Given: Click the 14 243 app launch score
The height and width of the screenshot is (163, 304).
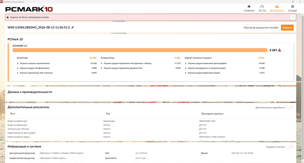Looking at the screenshot, I should click(94, 63).
